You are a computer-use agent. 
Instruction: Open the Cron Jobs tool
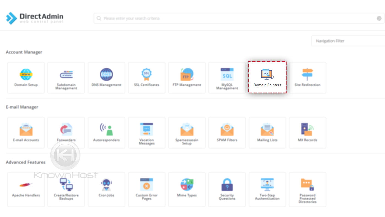pos(106,190)
